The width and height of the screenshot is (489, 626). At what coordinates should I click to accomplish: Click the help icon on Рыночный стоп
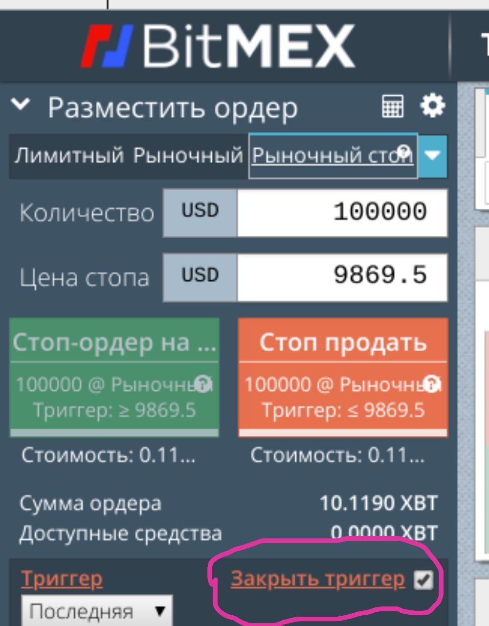pos(404,151)
